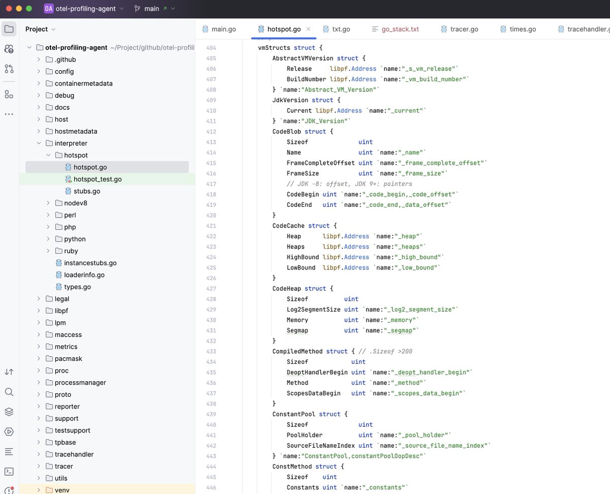The width and height of the screenshot is (610, 494).
Task: Click the git branch icon in title bar
Action: pyautogui.click(x=138, y=9)
